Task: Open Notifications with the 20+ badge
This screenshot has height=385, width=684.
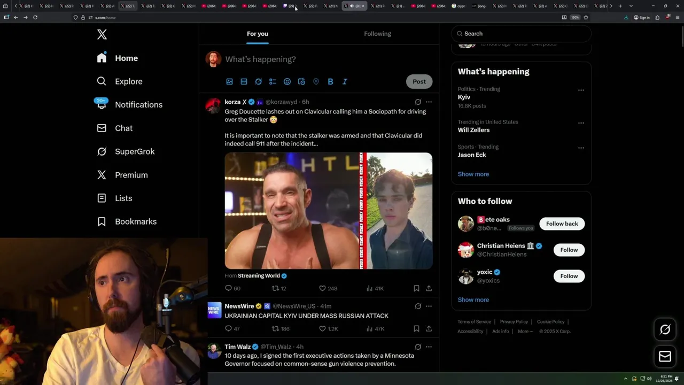Action: [x=129, y=105]
